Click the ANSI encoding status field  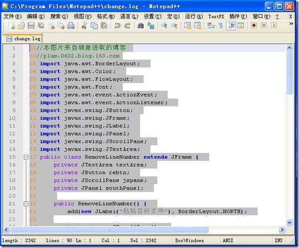click(x=228, y=240)
